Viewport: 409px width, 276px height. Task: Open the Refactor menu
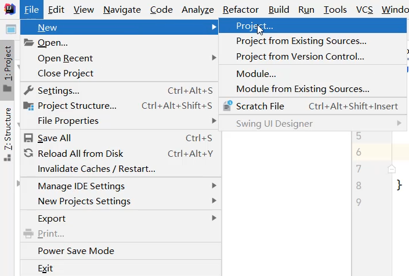(240, 10)
